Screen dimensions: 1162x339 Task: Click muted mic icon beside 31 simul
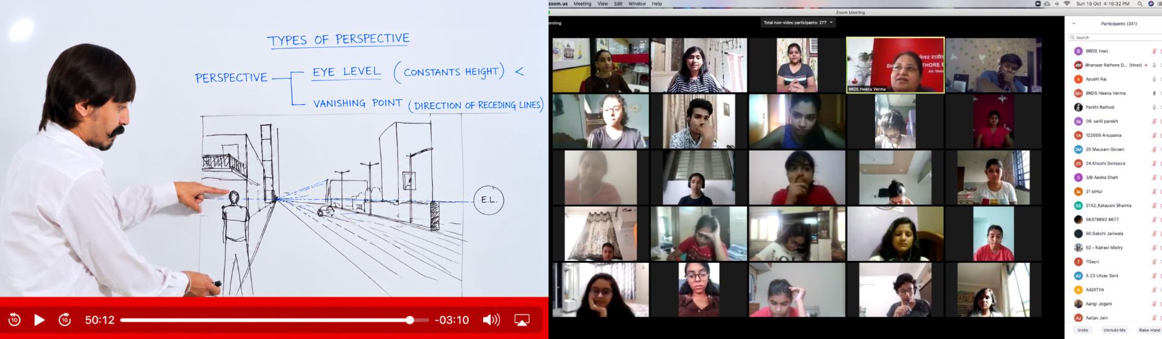[x=1154, y=191]
